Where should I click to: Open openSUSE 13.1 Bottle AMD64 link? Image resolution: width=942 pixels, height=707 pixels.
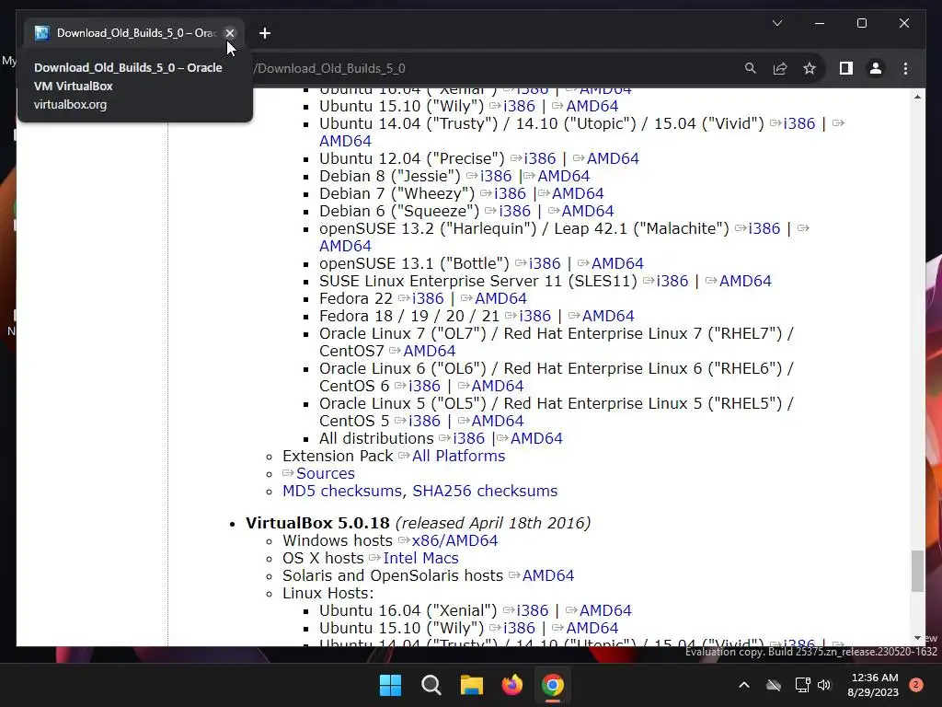point(617,263)
